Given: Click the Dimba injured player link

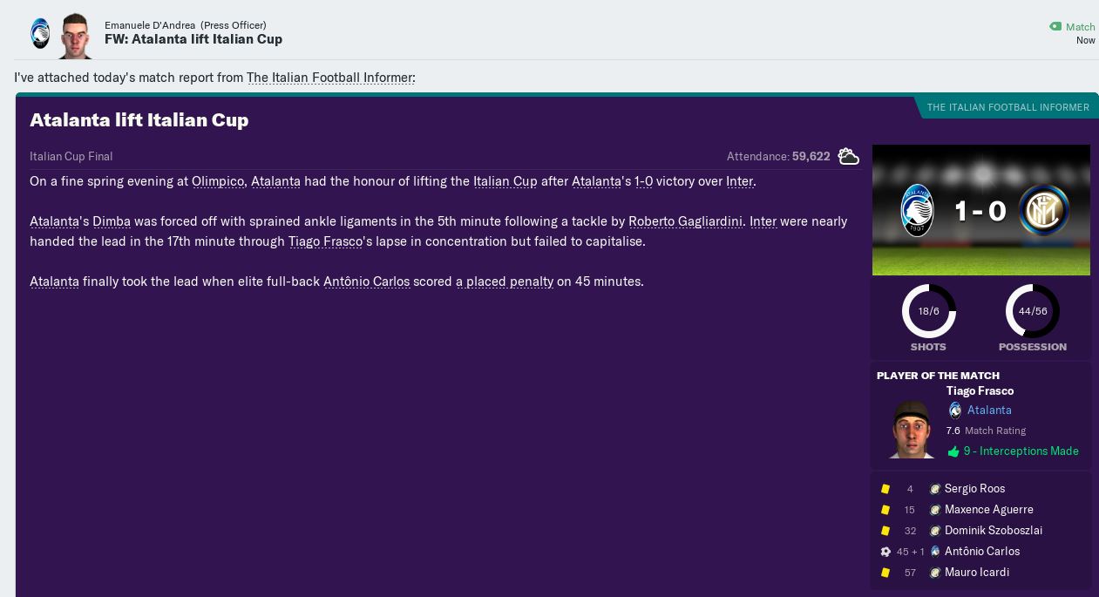Looking at the screenshot, I should [x=111, y=221].
